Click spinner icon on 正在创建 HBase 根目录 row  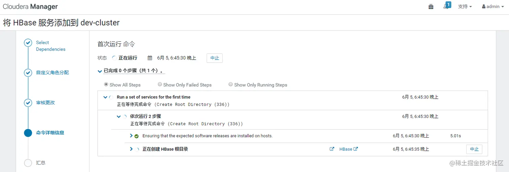pyautogui.click(x=137, y=149)
